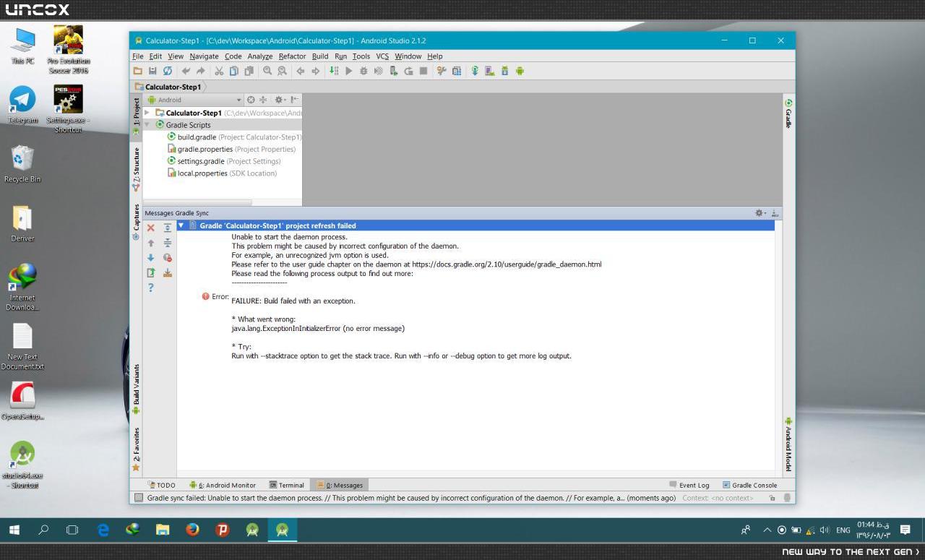Click the green Run play icon
This screenshot has width=925, height=560.
[348, 71]
